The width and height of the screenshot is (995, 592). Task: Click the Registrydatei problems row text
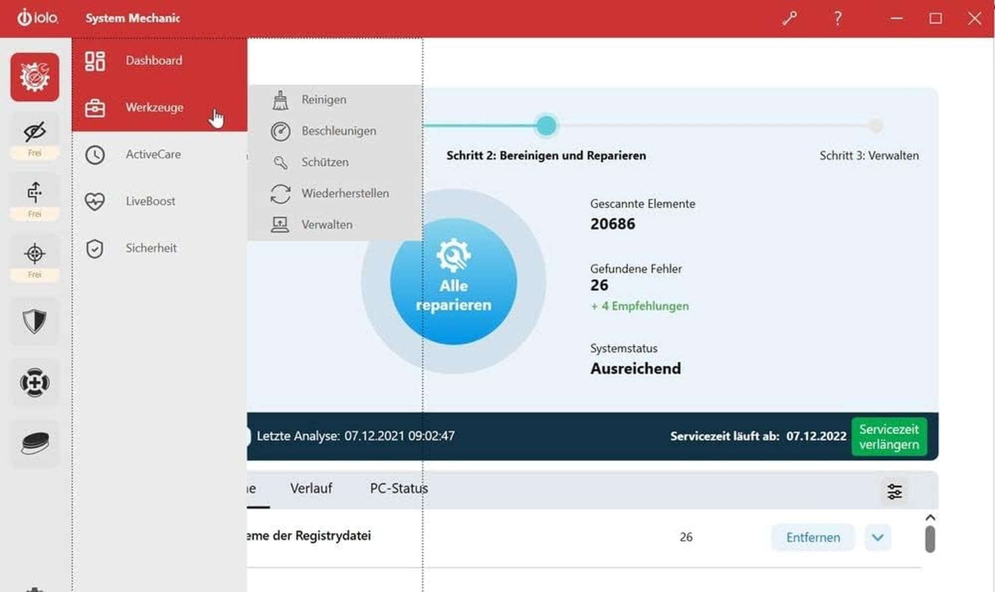coord(309,536)
